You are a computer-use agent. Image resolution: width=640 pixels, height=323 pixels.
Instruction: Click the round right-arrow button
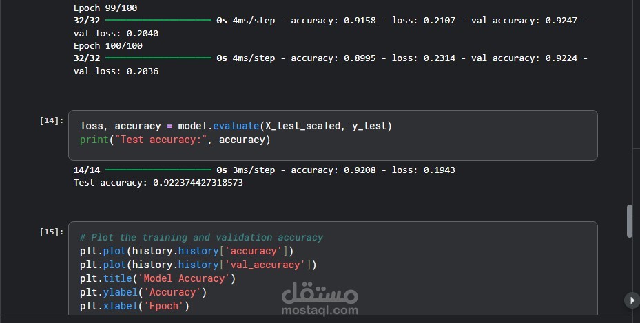632,300
